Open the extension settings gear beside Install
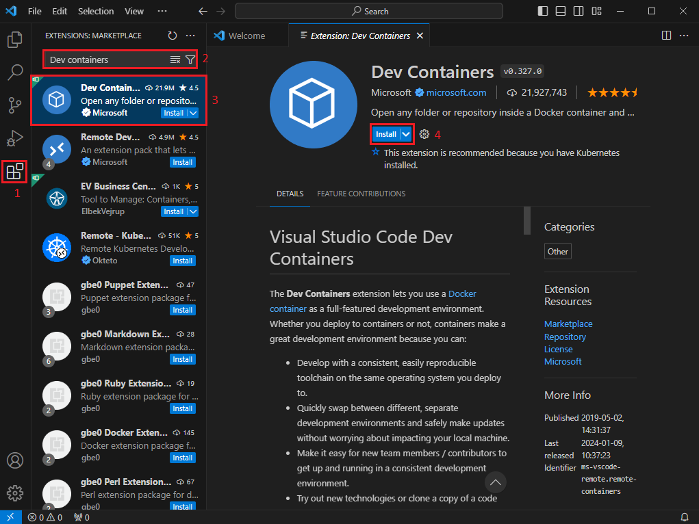Viewport: 699px width, 524px height. pos(424,134)
